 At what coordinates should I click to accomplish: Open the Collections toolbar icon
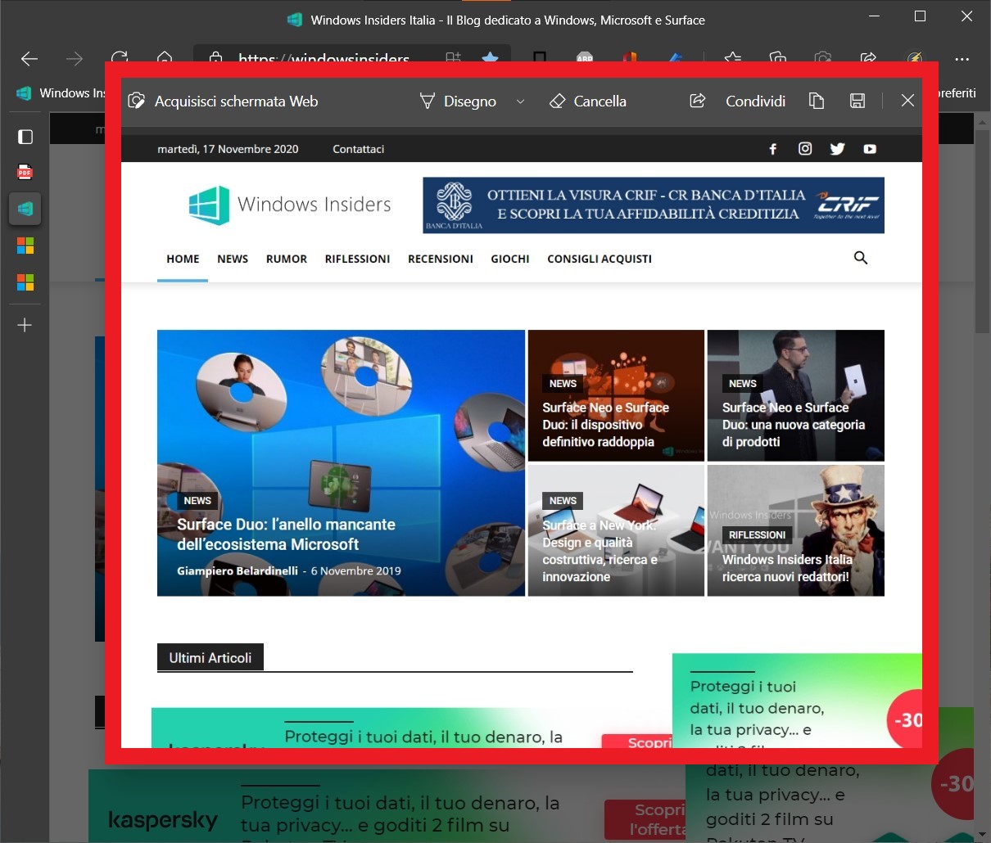[777, 57]
